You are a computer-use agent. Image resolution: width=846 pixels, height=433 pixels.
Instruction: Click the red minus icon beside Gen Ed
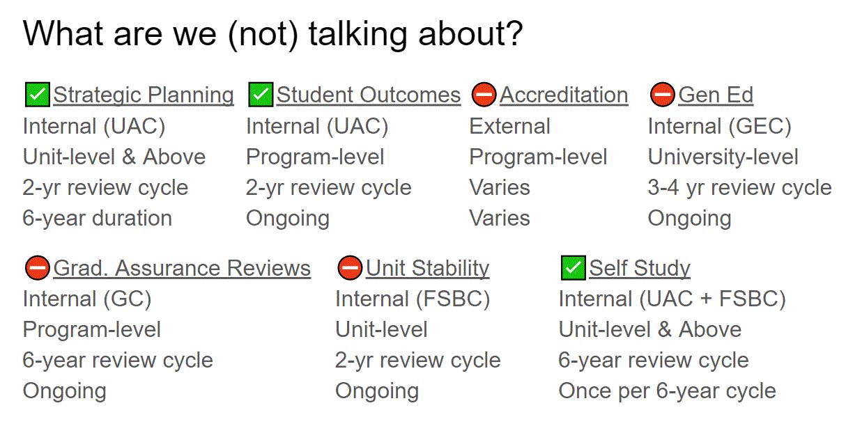[662, 95]
